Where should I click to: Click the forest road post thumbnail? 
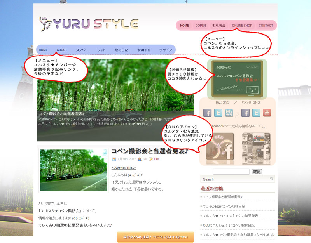73,170
